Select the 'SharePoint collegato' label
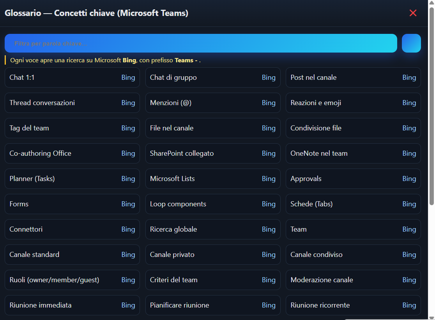This screenshot has width=435, height=320. coord(182,153)
